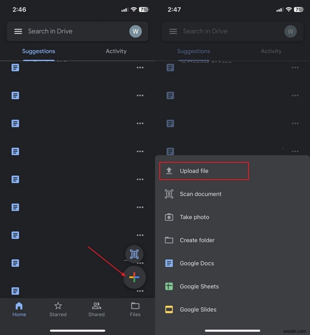Open Shared in bottom navigation

coord(96,309)
